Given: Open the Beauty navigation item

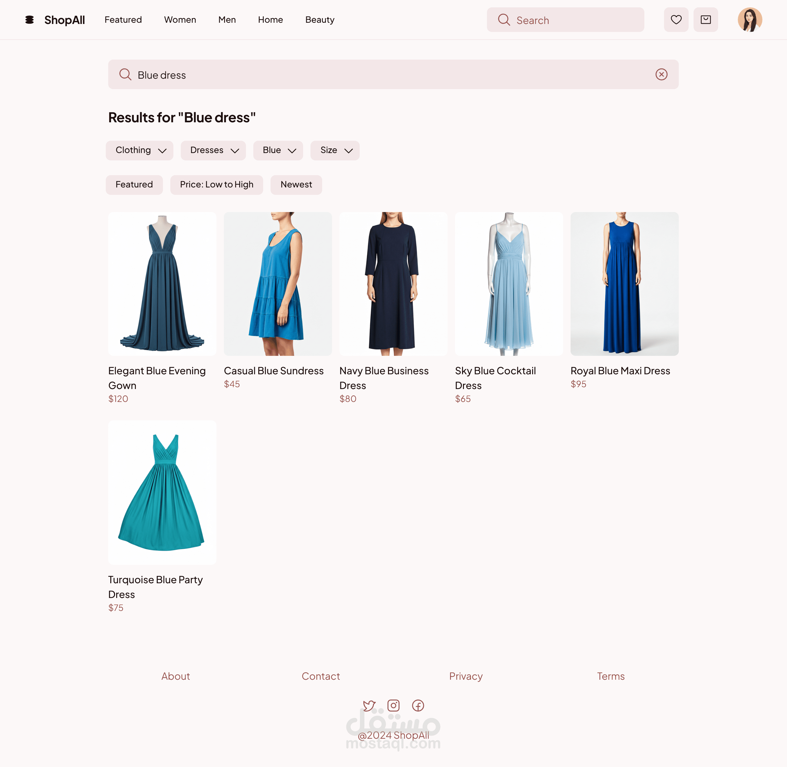Looking at the screenshot, I should coord(319,20).
